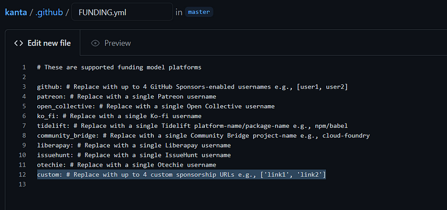The height and width of the screenshot is (210, 447).
Task: Click line number 7 in the gutter
Action: point(24,126)
